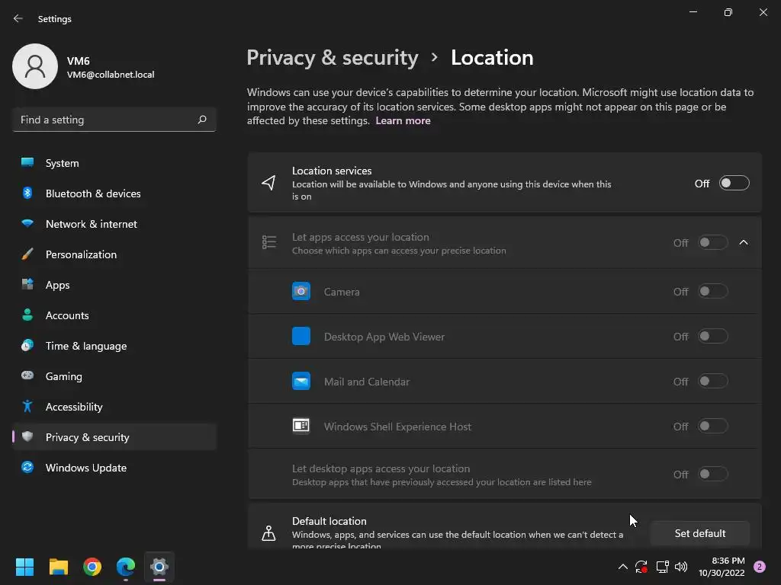Toggle Camera location access
The height and width of the screenshot is (585, 781).
712,292
